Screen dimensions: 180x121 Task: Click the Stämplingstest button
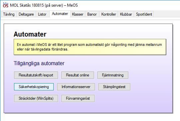pyautogui.click(x=114, y=87)
